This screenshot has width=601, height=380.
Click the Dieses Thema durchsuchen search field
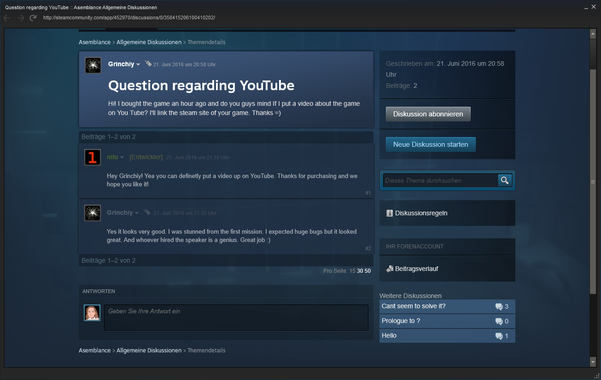440,180
